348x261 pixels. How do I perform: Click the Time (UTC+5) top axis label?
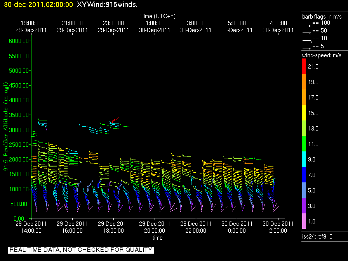click(x=157, y=16)
